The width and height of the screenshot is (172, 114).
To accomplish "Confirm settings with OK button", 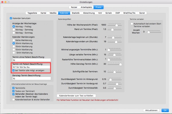I will tap(165, 110).
